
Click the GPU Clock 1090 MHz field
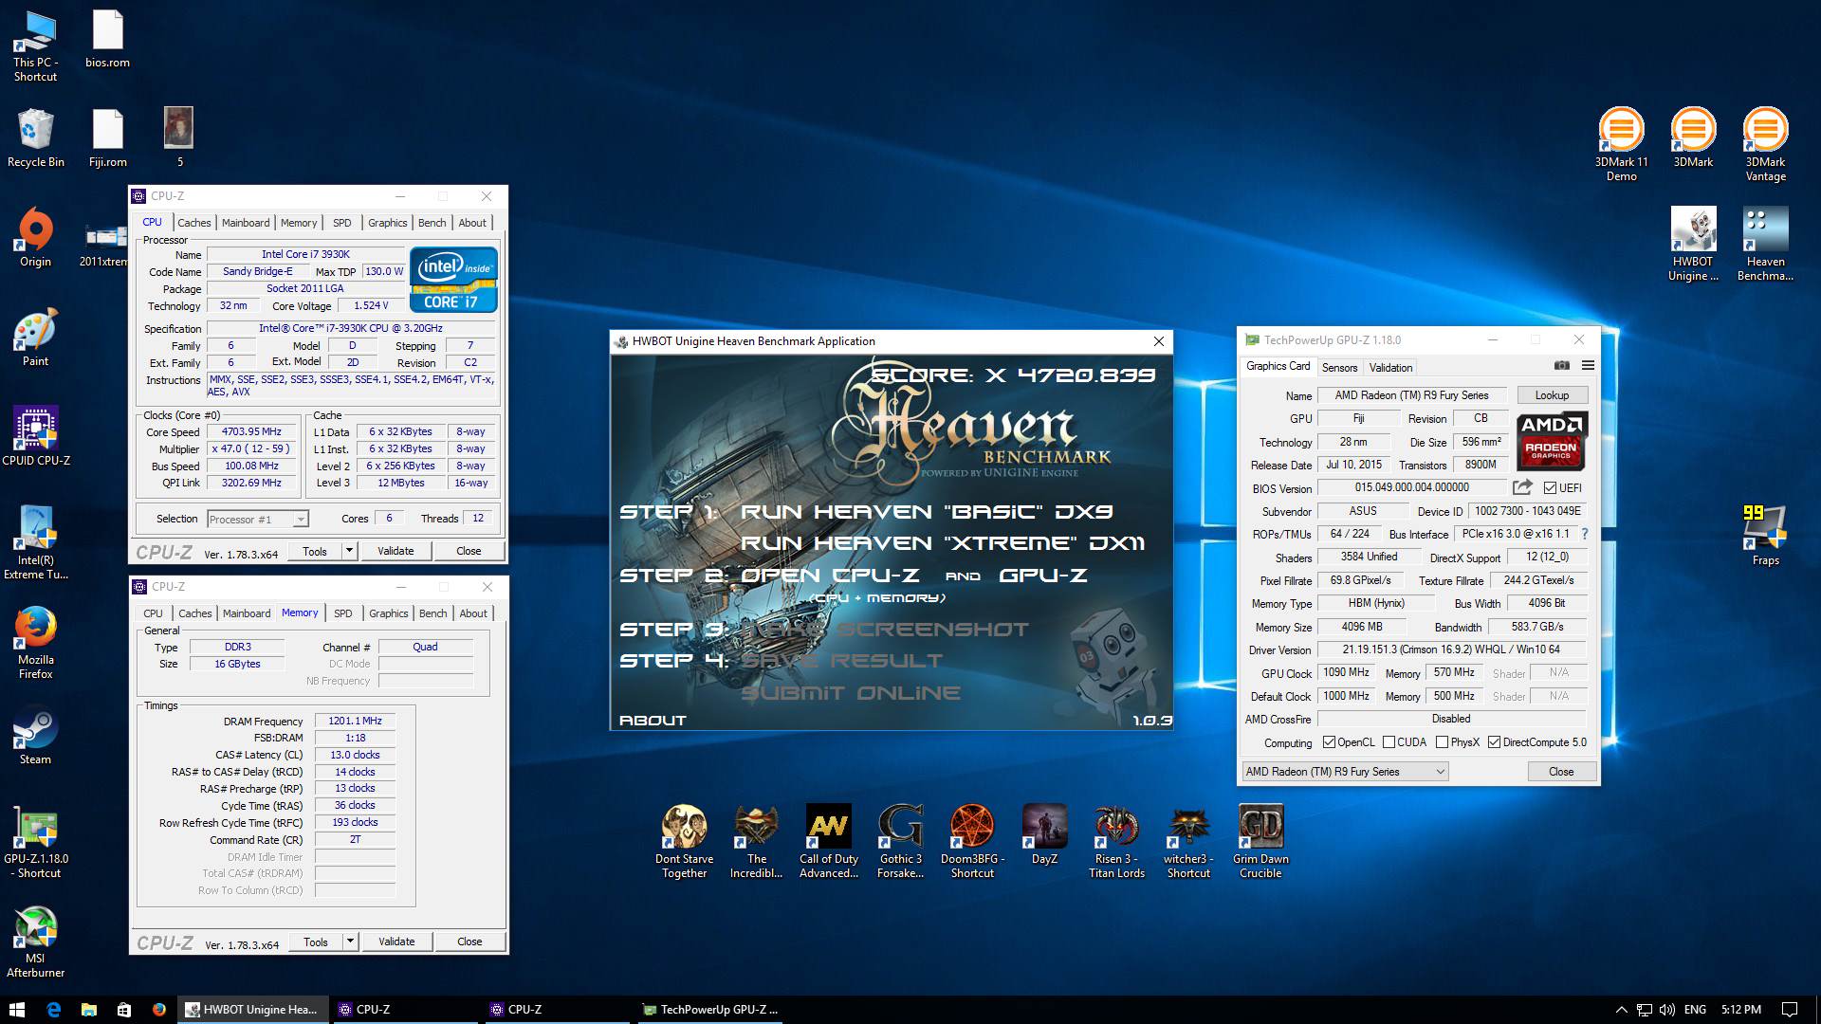[1347, 672]
